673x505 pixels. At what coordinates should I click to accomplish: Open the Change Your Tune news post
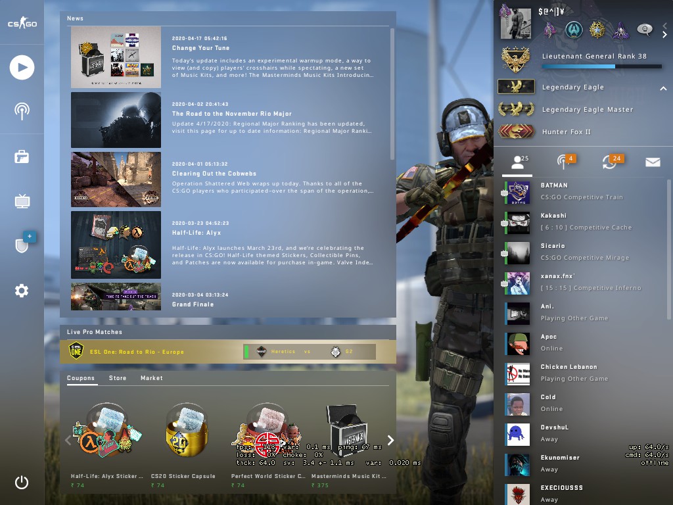[x=229, y=57]
